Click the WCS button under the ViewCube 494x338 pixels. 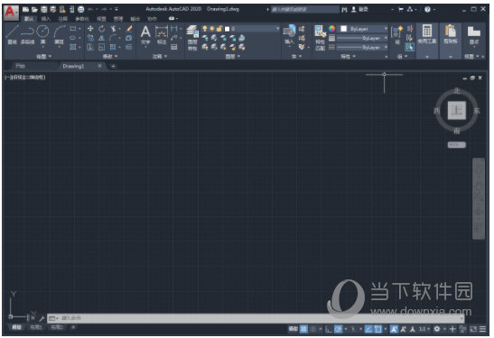click(456, 145)
